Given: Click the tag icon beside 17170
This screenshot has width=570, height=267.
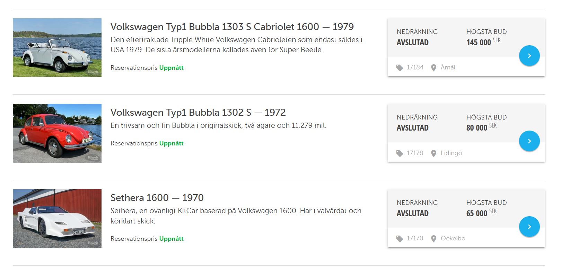Looking at the screenshot, I should [x=400, y=239].
